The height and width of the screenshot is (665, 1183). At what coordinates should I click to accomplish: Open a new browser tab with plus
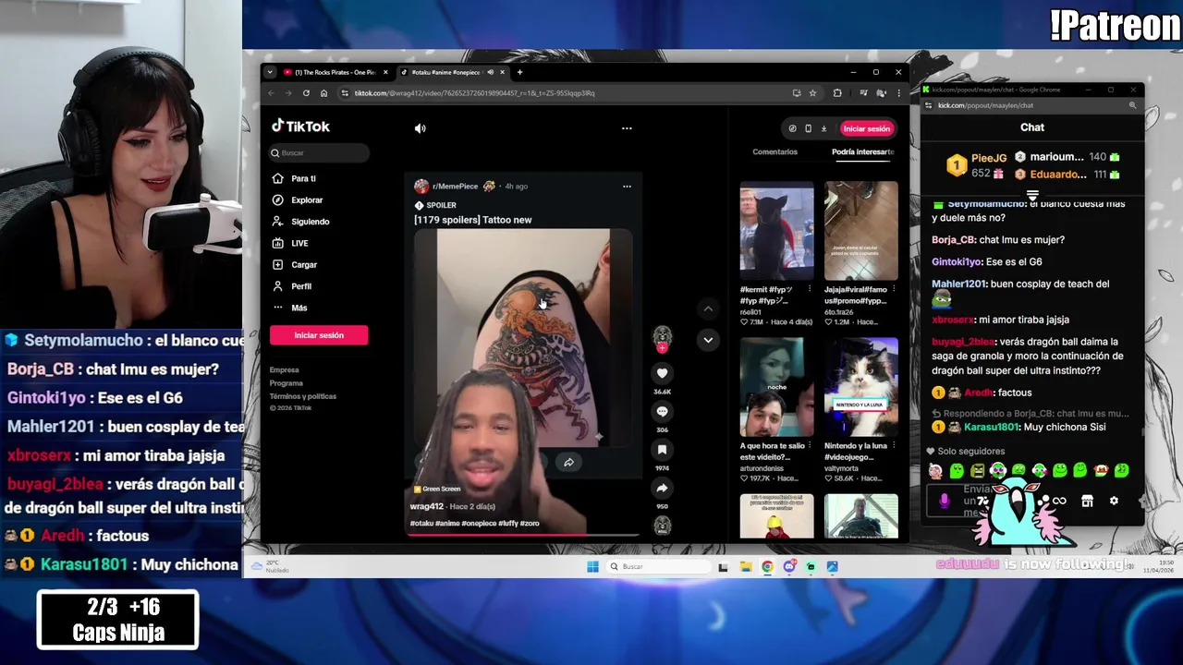point(519,72)
